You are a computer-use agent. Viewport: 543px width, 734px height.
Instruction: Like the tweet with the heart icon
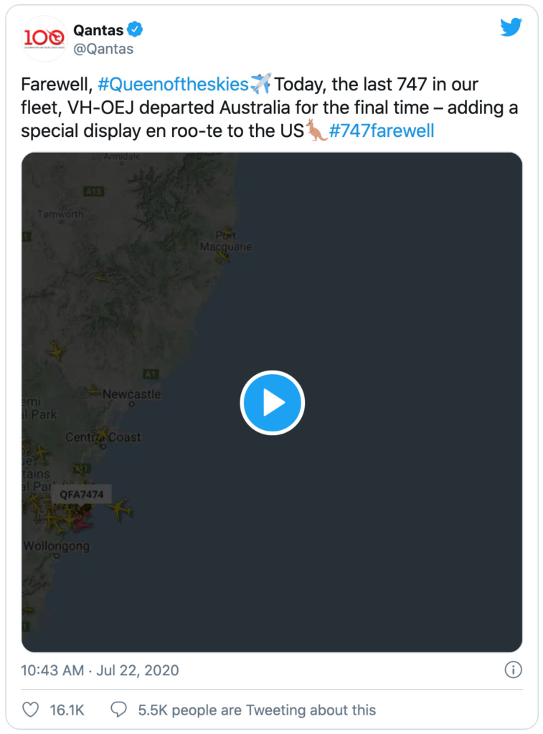pyautogui.click(x=31, y=710)
